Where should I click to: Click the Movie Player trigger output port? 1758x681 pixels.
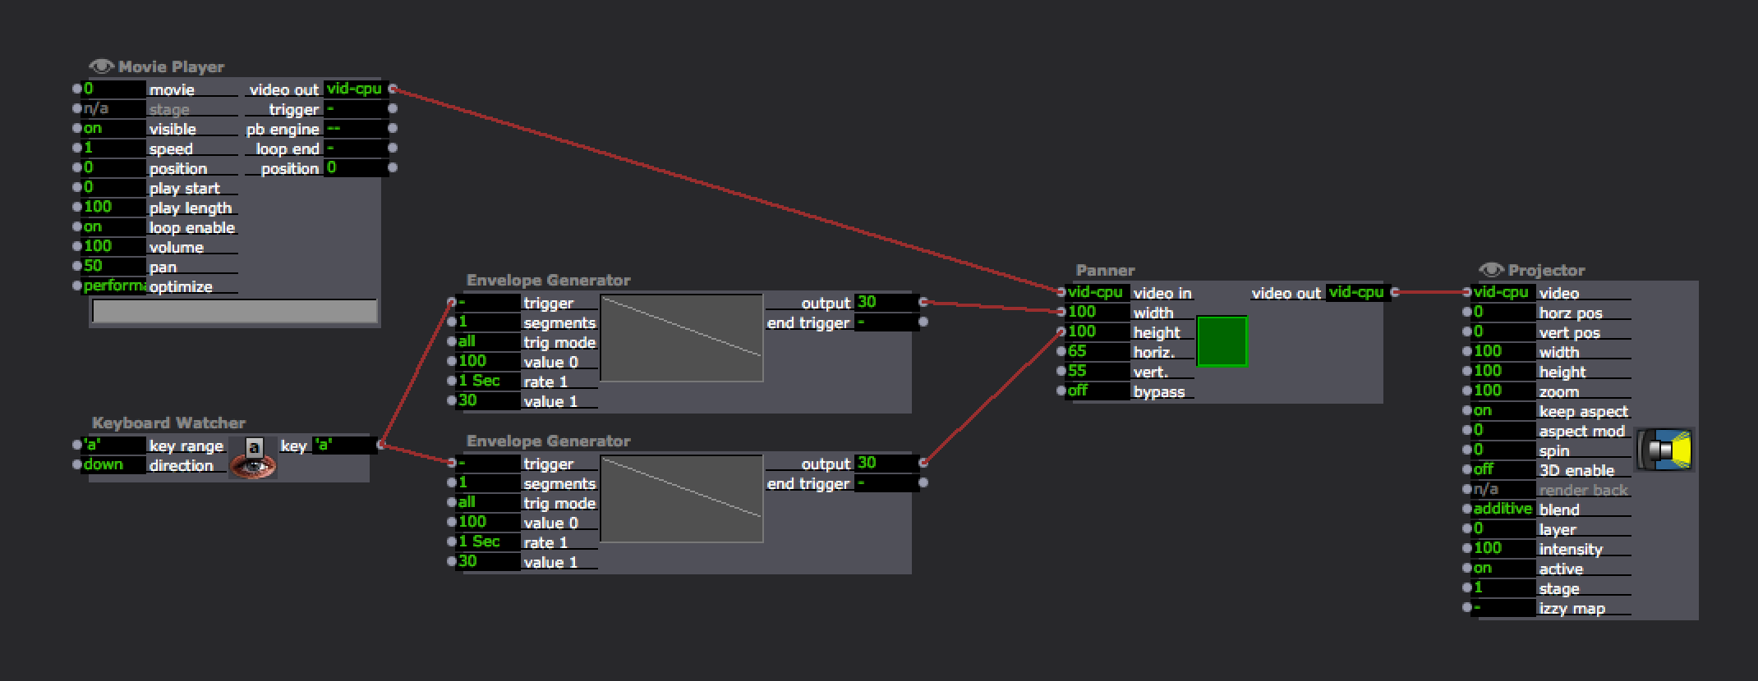click(393, 108)
